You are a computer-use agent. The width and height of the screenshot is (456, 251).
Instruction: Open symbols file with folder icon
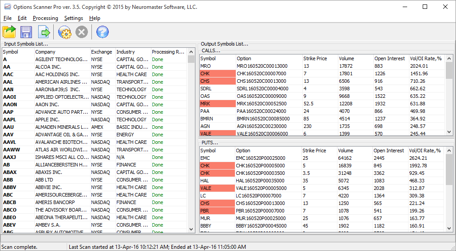(9, 32)
